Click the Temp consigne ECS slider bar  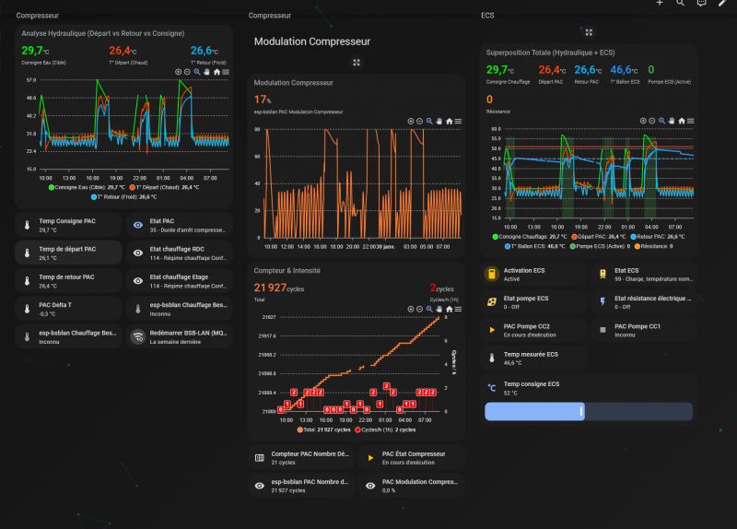coord(588,412)
